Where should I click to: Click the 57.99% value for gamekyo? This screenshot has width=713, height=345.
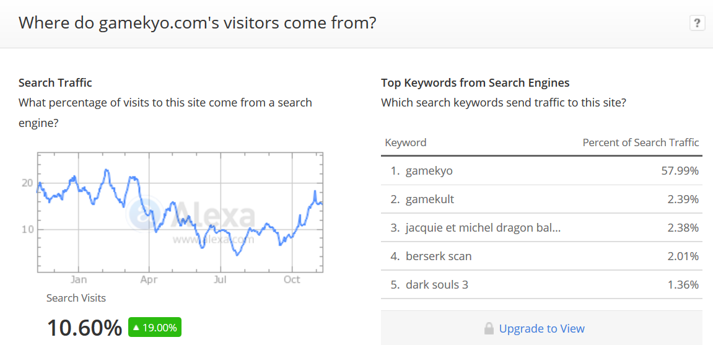pyautogui.click(x=680, y=171)
